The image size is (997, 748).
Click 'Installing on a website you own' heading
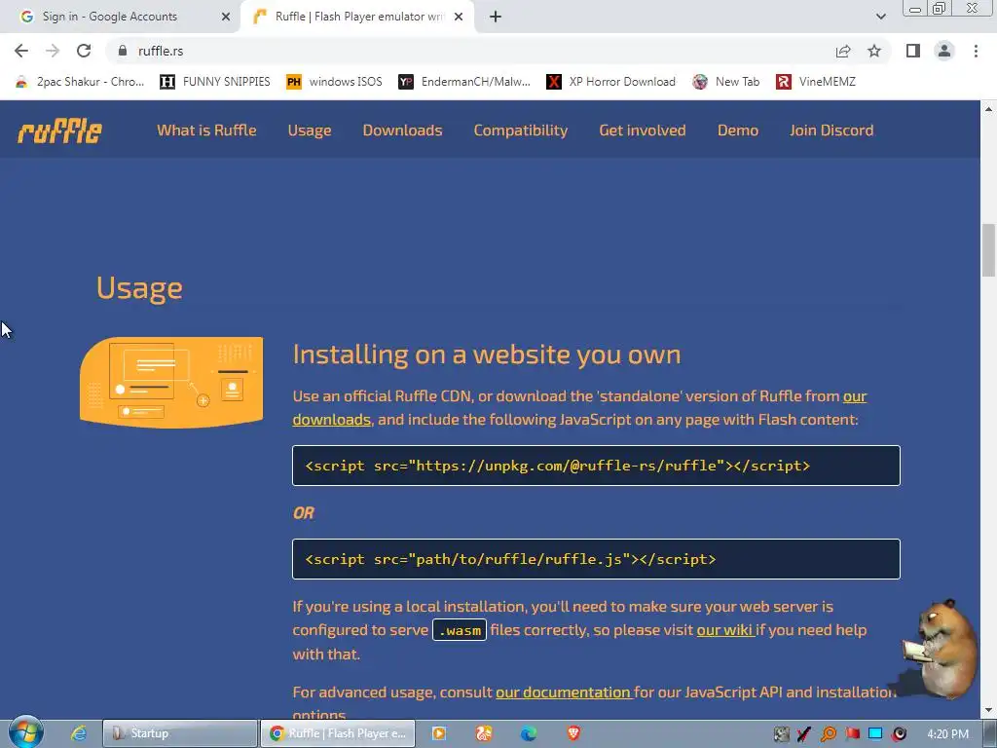(x=487, y=355)
